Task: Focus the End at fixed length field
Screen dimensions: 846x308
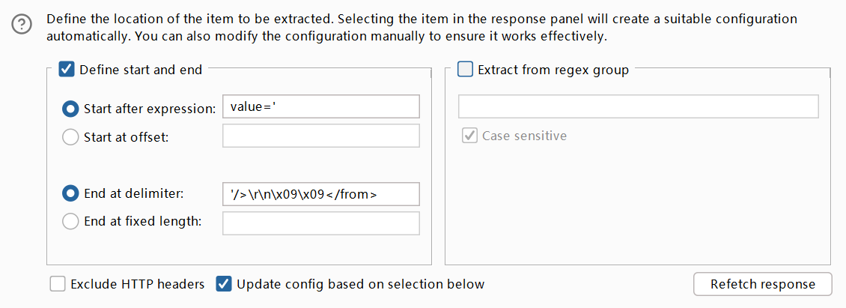Action: [x=320, y=223]
